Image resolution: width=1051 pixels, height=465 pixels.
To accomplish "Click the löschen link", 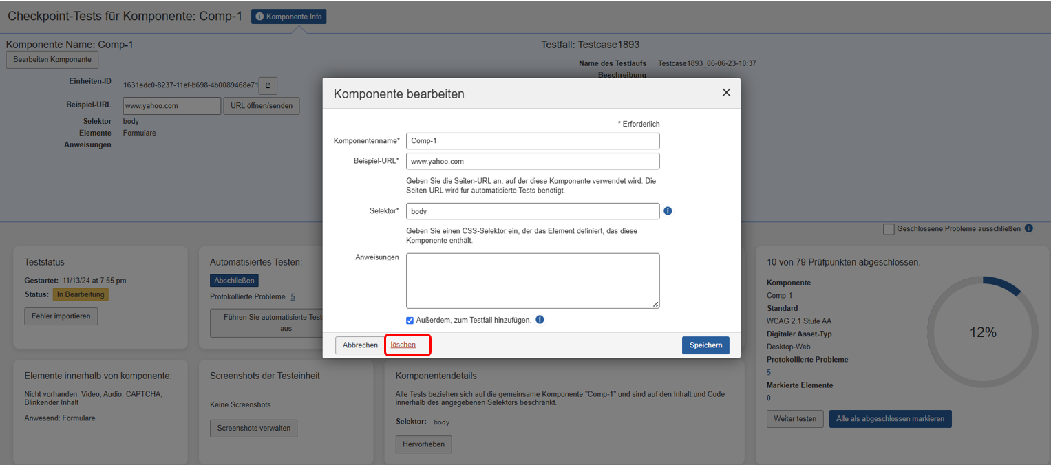I will pyautogui.click(x=403, y=345).
